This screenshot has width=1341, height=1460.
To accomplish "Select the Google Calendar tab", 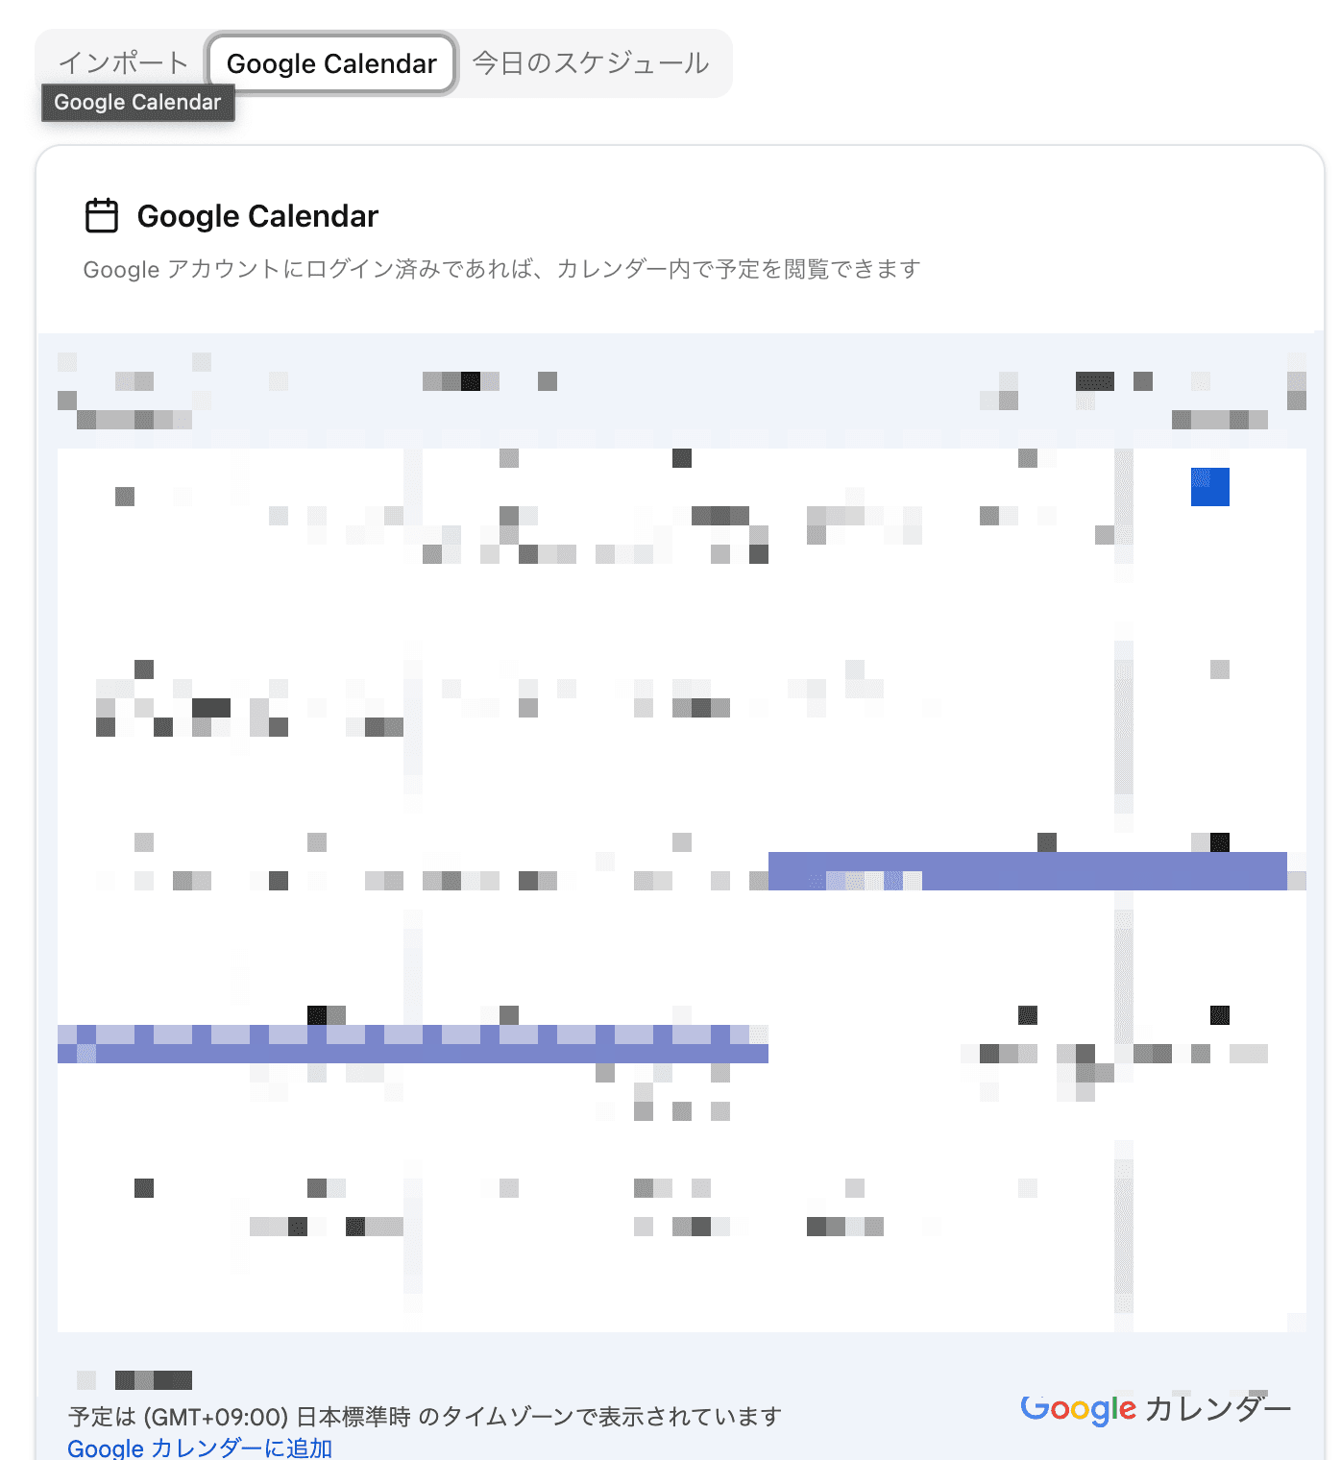I will point(330,63).
